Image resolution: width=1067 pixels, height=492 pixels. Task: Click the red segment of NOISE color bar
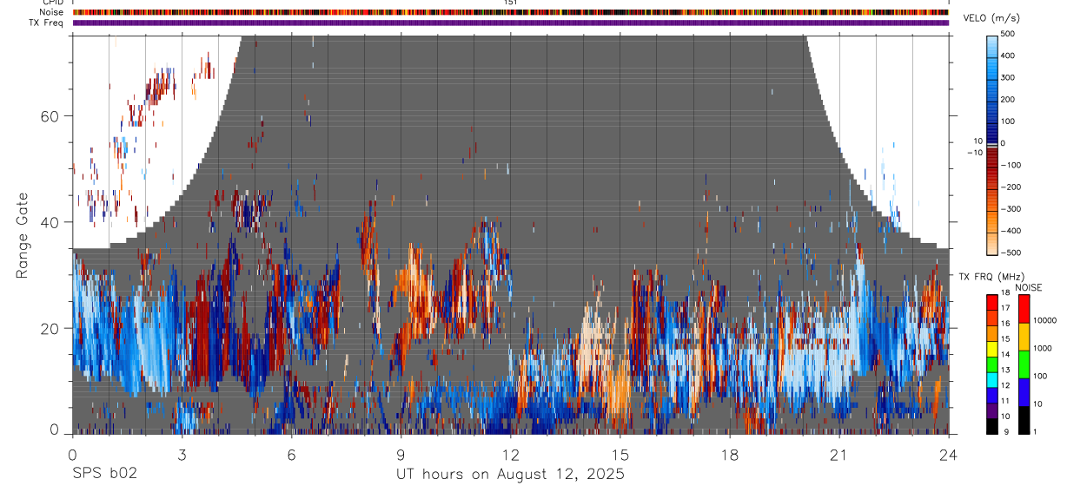point(1023,308)
